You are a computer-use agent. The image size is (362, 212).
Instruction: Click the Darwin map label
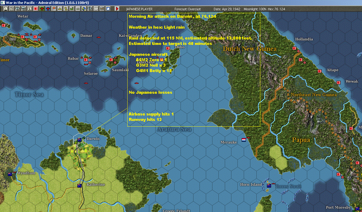tap(93, 139)
